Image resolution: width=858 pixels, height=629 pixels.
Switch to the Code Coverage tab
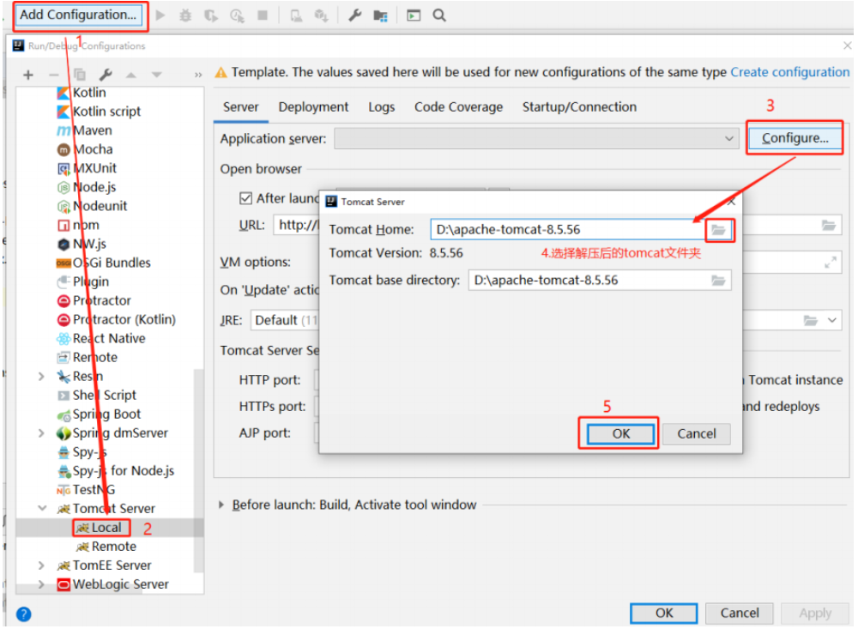click(x=458, y=106)
